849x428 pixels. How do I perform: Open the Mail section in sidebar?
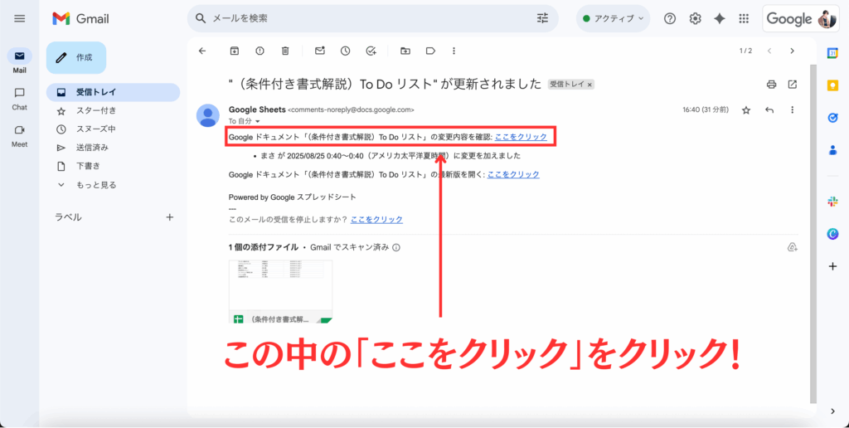pyautogui.click(x=20, y=61)
